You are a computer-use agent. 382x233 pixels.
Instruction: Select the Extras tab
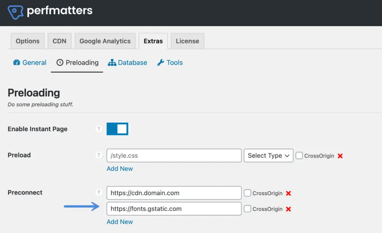tap(153, 41)
